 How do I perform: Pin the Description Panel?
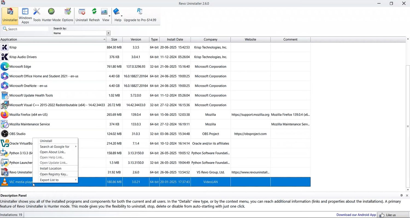pyautogui.click(x=401, y=195)
